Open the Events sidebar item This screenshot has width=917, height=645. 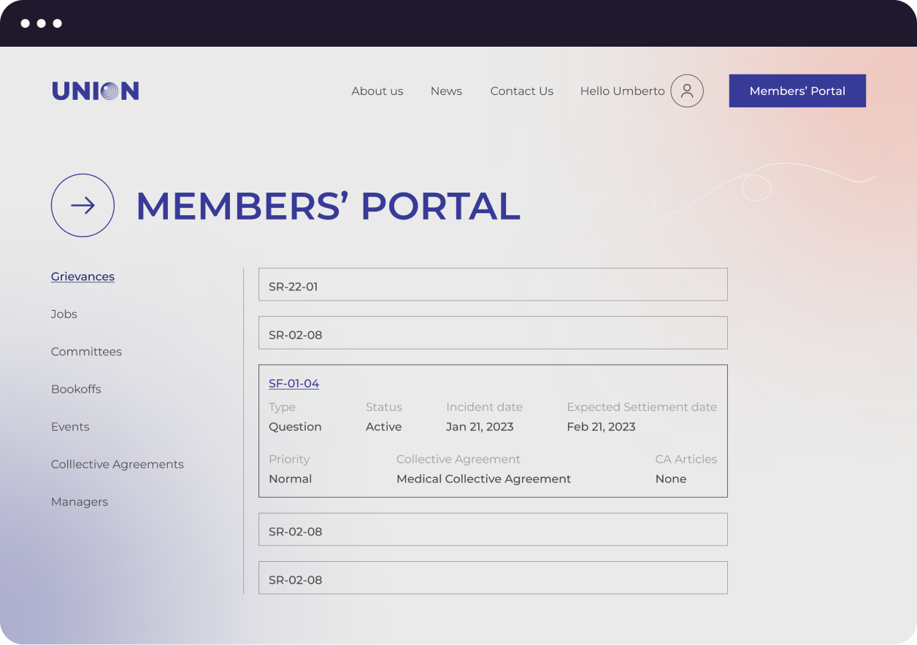70,427
